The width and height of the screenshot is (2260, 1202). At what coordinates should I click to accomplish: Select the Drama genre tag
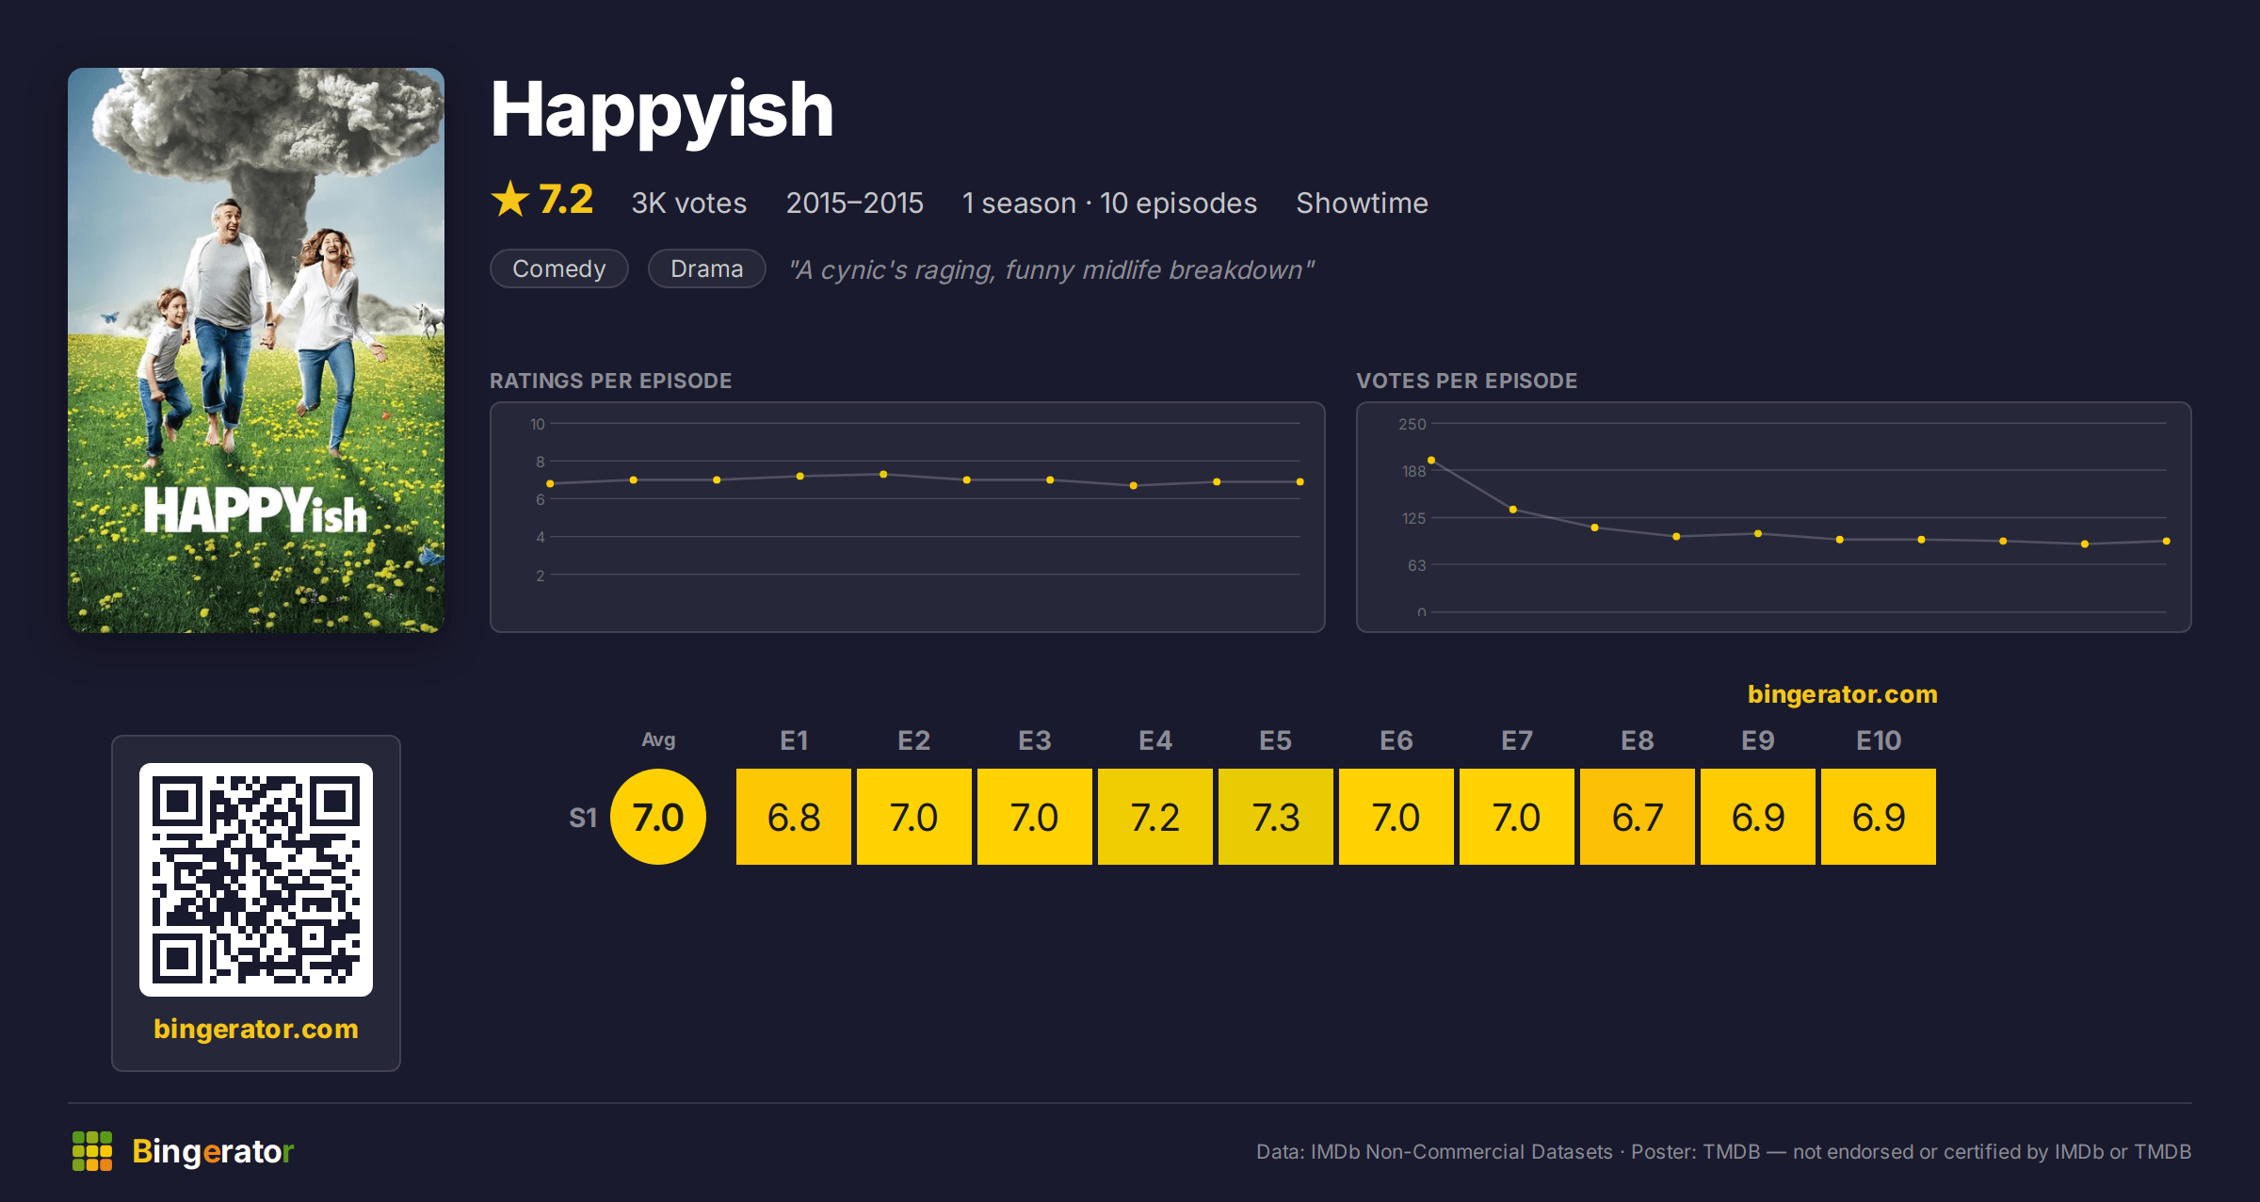[707, 268]
